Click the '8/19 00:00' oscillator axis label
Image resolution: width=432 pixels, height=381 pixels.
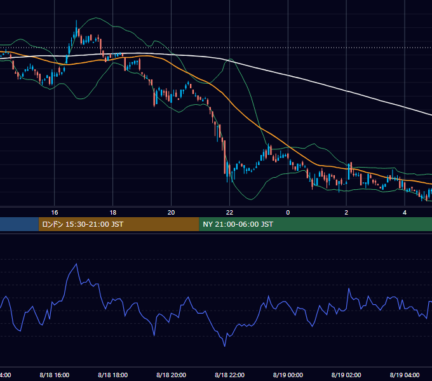(x=288, y=375)
